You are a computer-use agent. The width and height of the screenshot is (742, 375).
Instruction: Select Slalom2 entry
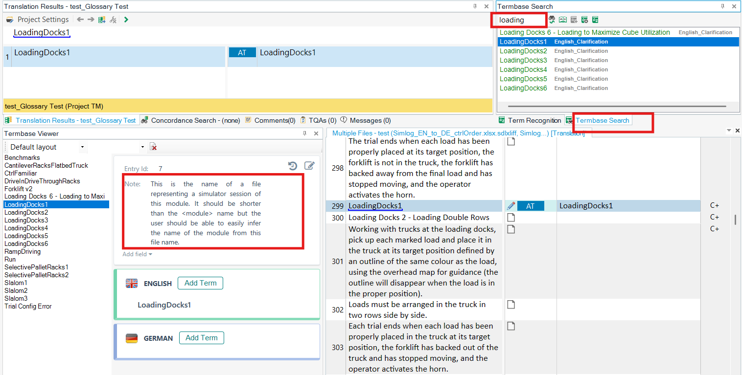16,291
